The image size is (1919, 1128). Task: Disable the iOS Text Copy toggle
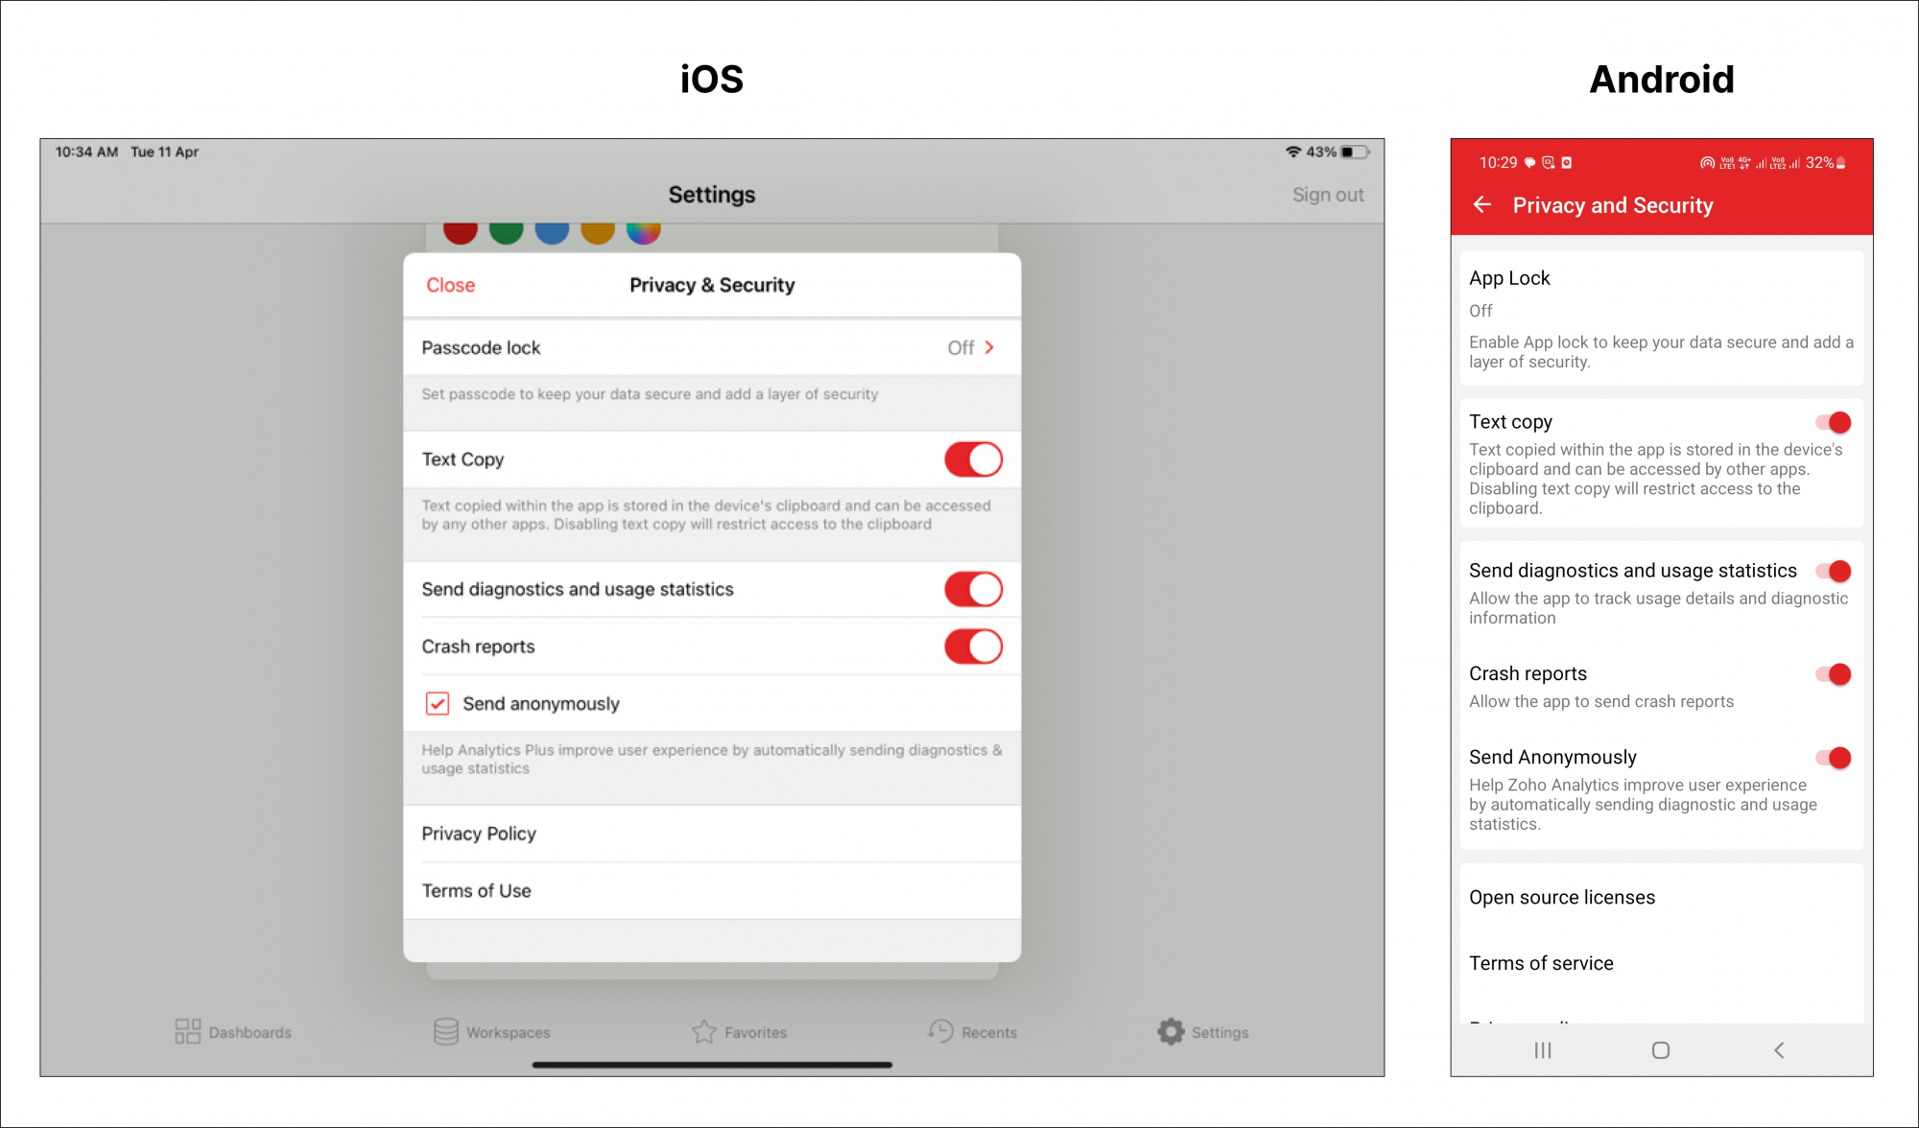[973, 459]
